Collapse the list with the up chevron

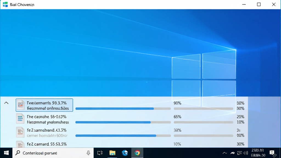coord(6,103)
